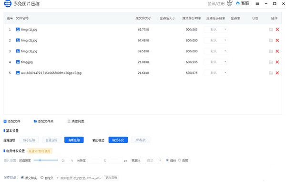Click 原文件分辨率 column header
Viewport: 286px width, 182px height.
[x=192, y=18]
